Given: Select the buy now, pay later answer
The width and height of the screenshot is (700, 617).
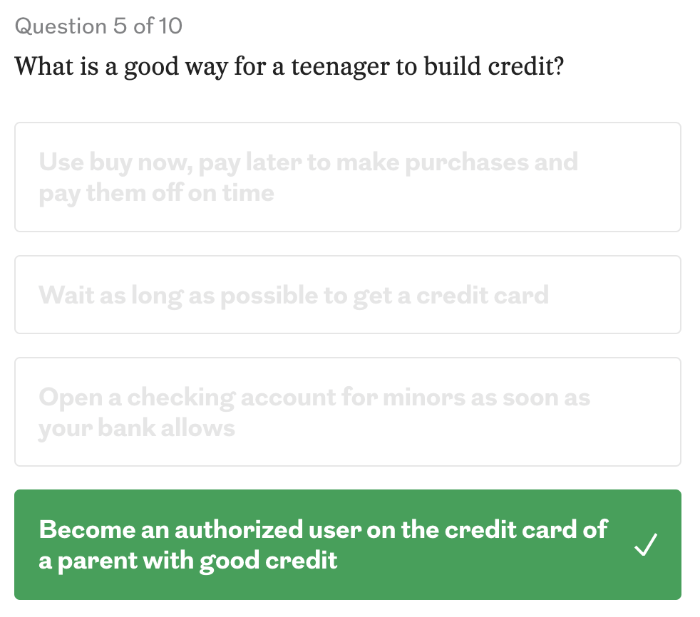Looking at the screenshot, I should (x=347, y=177).
